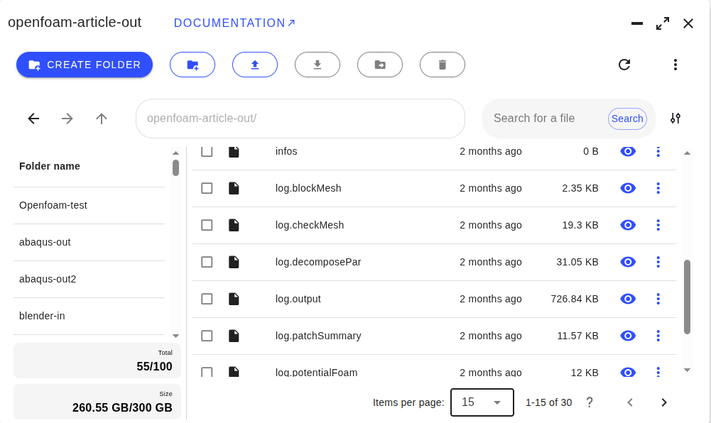Click the upload file icon button

pos(255,65)
